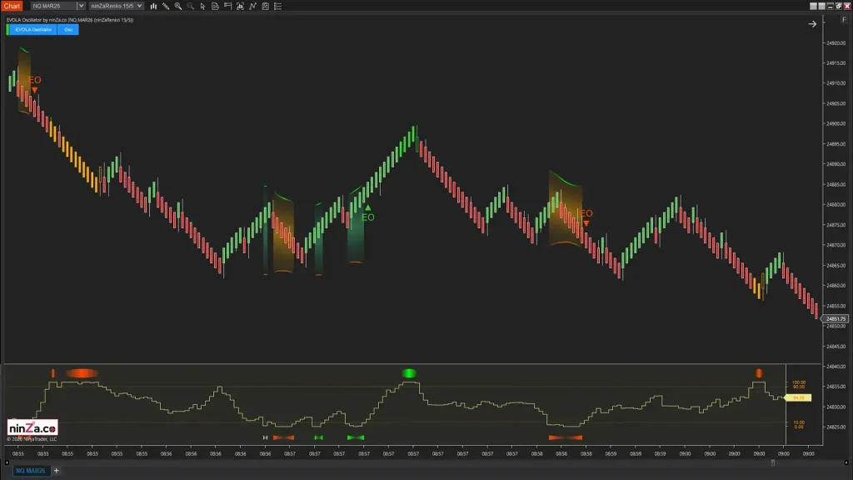Click the zoom out magnifier
The image size is (853, 480).
[191, 6]
